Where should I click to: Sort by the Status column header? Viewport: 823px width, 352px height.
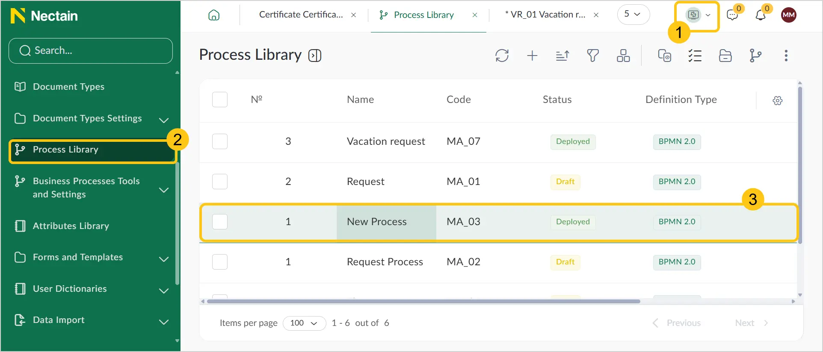[557, 100]
